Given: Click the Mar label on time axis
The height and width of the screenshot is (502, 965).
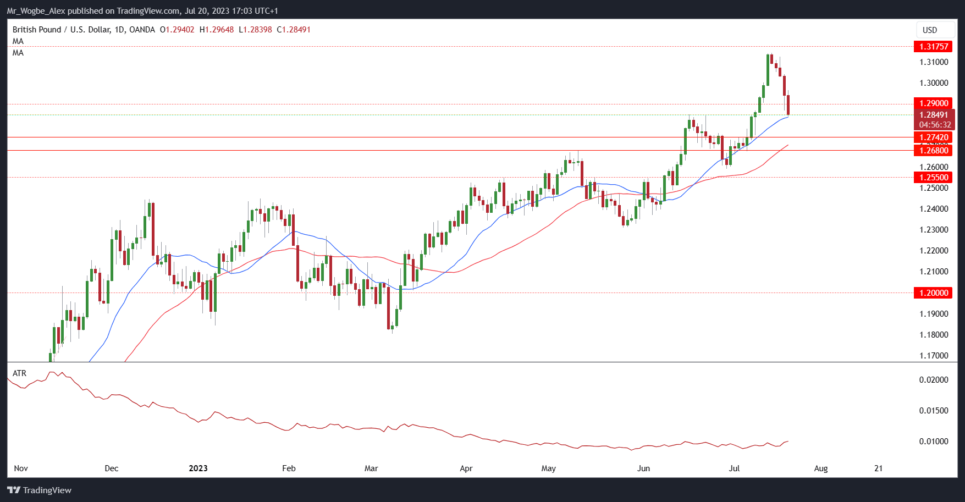Looking at the screenshot, I should [371, 468].
